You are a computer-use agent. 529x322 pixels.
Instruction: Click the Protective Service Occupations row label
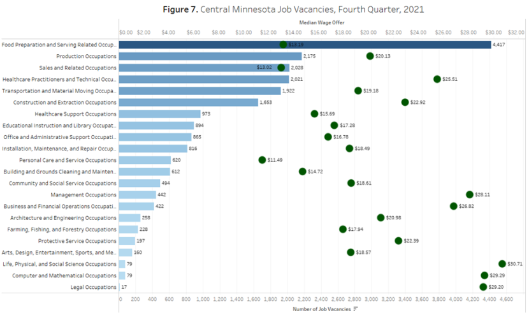tap(77, 241)
